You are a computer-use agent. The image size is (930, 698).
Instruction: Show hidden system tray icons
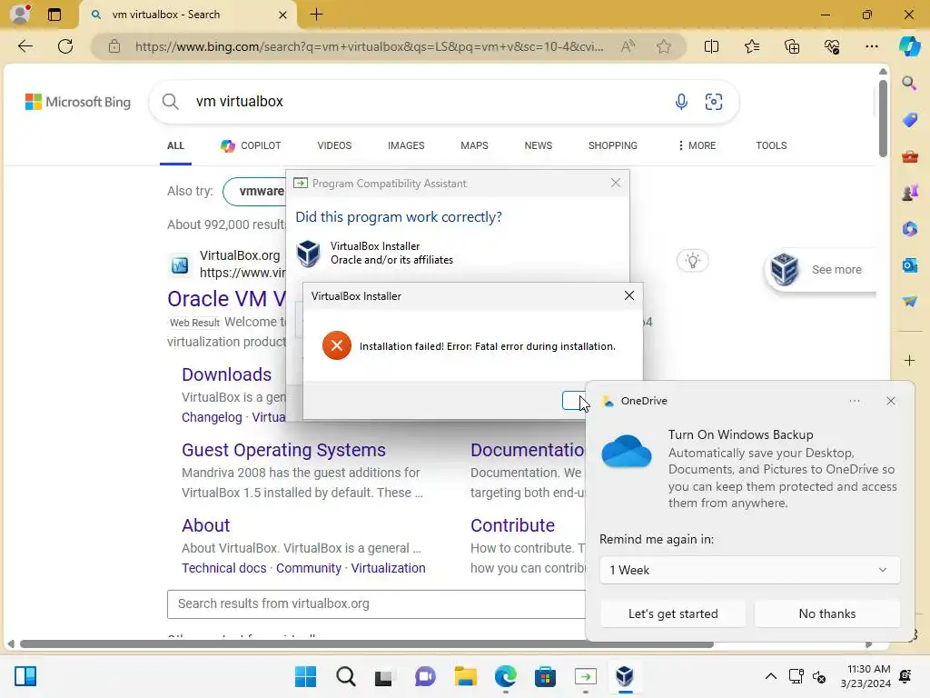tap(770, 676)
